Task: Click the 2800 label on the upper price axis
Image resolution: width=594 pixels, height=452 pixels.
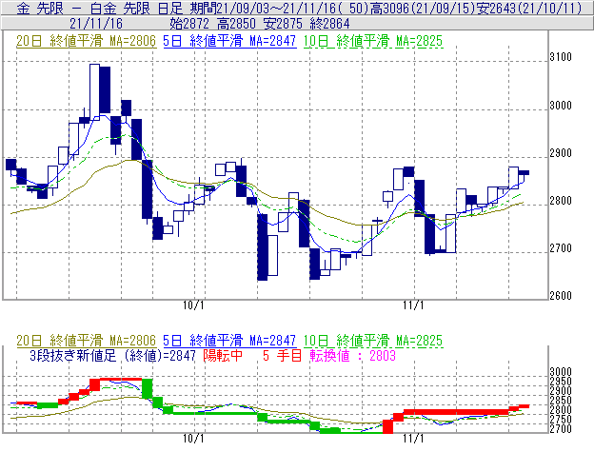Action: pos(561,201)
